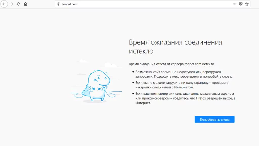This screenshot has width=259, height=146.
Task: Go forward with the arrow button
Action: (x=11, y=4)
